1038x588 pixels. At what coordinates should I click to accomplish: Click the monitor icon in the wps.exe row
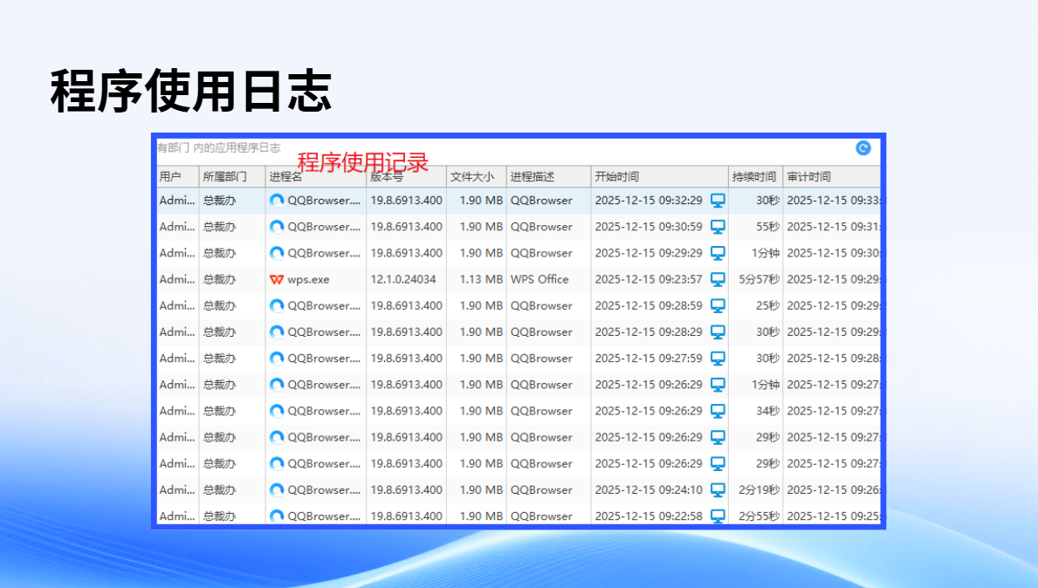[718, 280]
